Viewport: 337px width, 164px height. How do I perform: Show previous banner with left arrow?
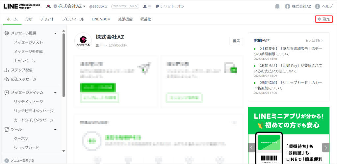point(252,147)
